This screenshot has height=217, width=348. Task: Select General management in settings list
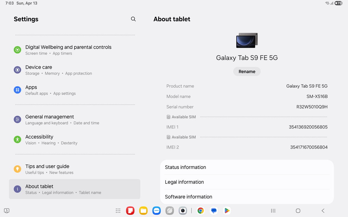tap(75, 119)
